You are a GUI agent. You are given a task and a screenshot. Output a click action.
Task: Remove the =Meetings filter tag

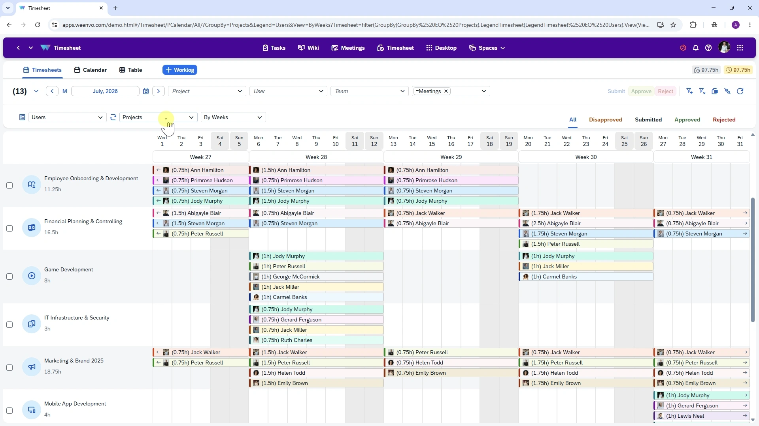click(446, 91)
